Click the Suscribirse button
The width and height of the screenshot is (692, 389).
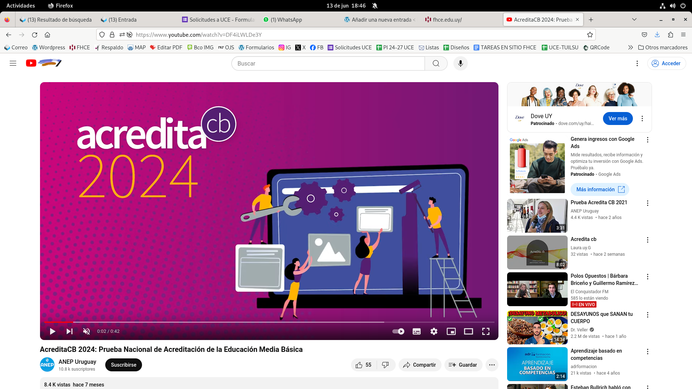click(123, 365)
